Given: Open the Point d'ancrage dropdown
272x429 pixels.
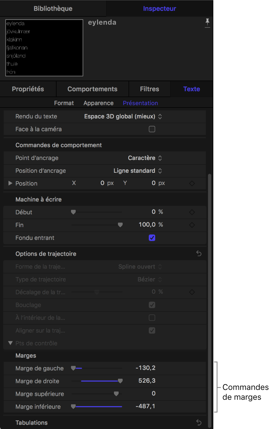Looking at the screenshot, I should coord(145,158).
